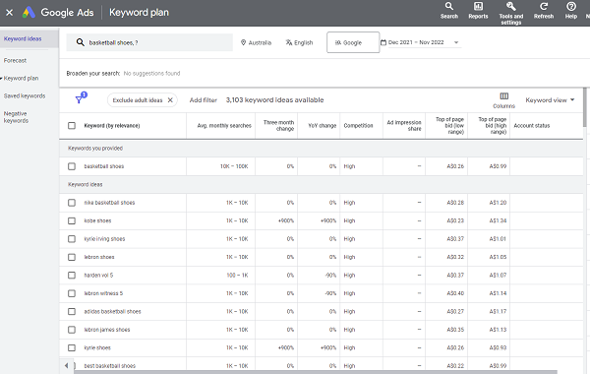Click the Account status column header

coord(532,125)
